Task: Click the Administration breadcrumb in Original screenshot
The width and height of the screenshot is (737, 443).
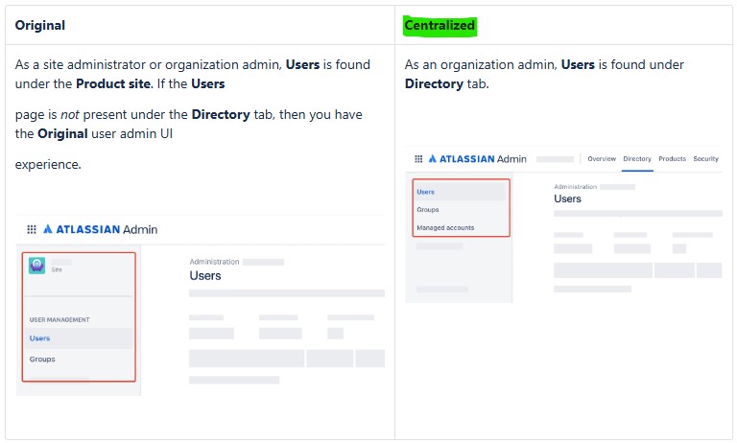Action: tap(213, 261)
